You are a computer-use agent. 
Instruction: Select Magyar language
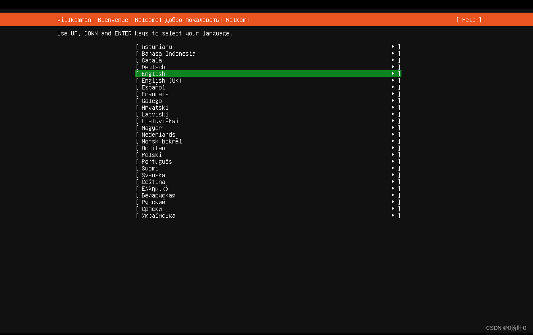tap(268, 128)
